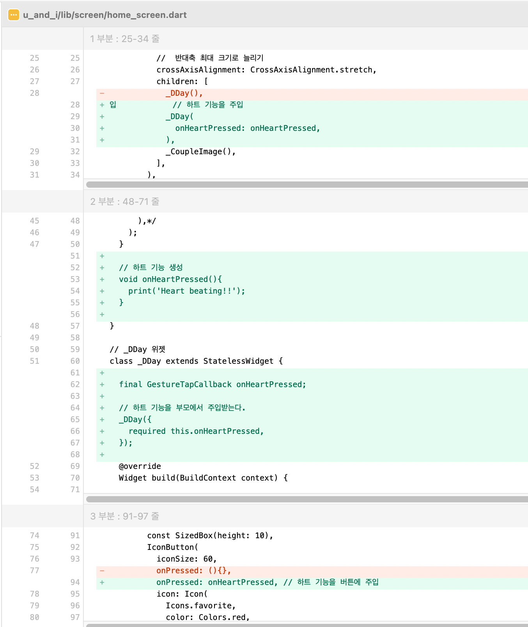
Task: Select added line 'final GestureTapCallback onHeartPressed;'
Action: (x=213, y=384)
